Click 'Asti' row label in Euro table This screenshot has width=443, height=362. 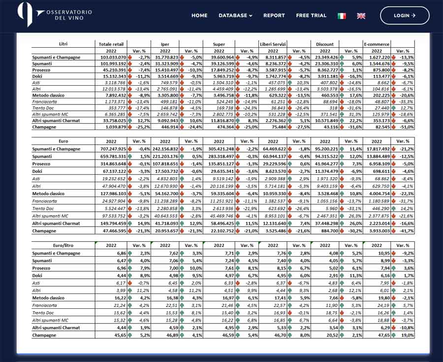click(x=36, y=179)
